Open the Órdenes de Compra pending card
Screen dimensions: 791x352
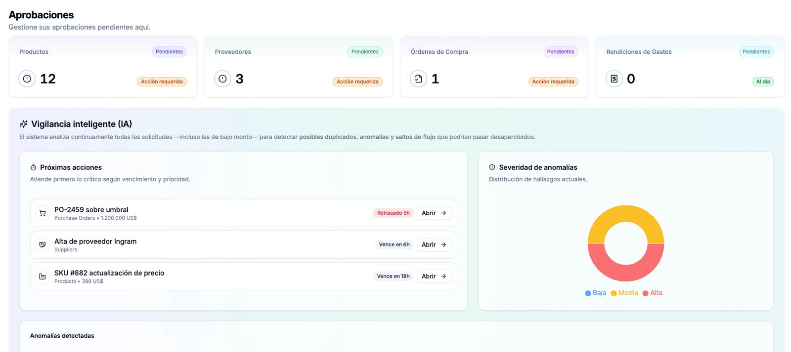click(x=494, y=66)
